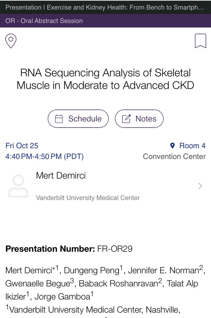
Task: Click the pencil note icon in Notes button
Action: click(x=126, y=119)
